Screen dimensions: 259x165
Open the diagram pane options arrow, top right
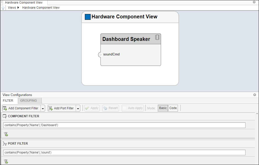[254, 2]
